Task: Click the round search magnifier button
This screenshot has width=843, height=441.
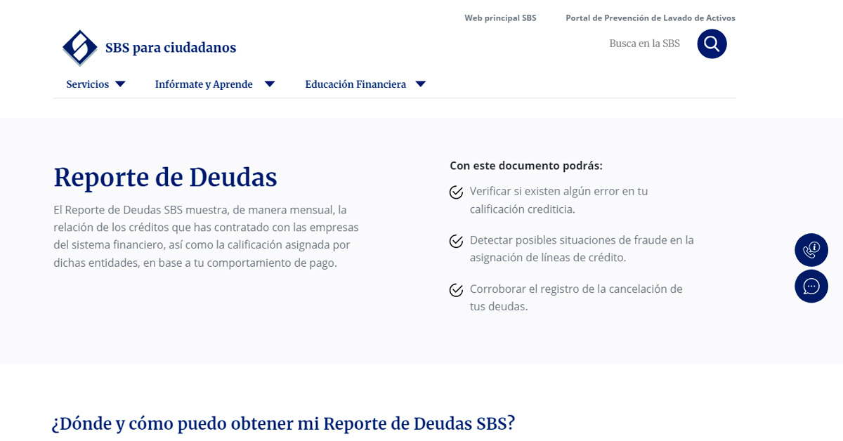Action: tap(712, 44)
